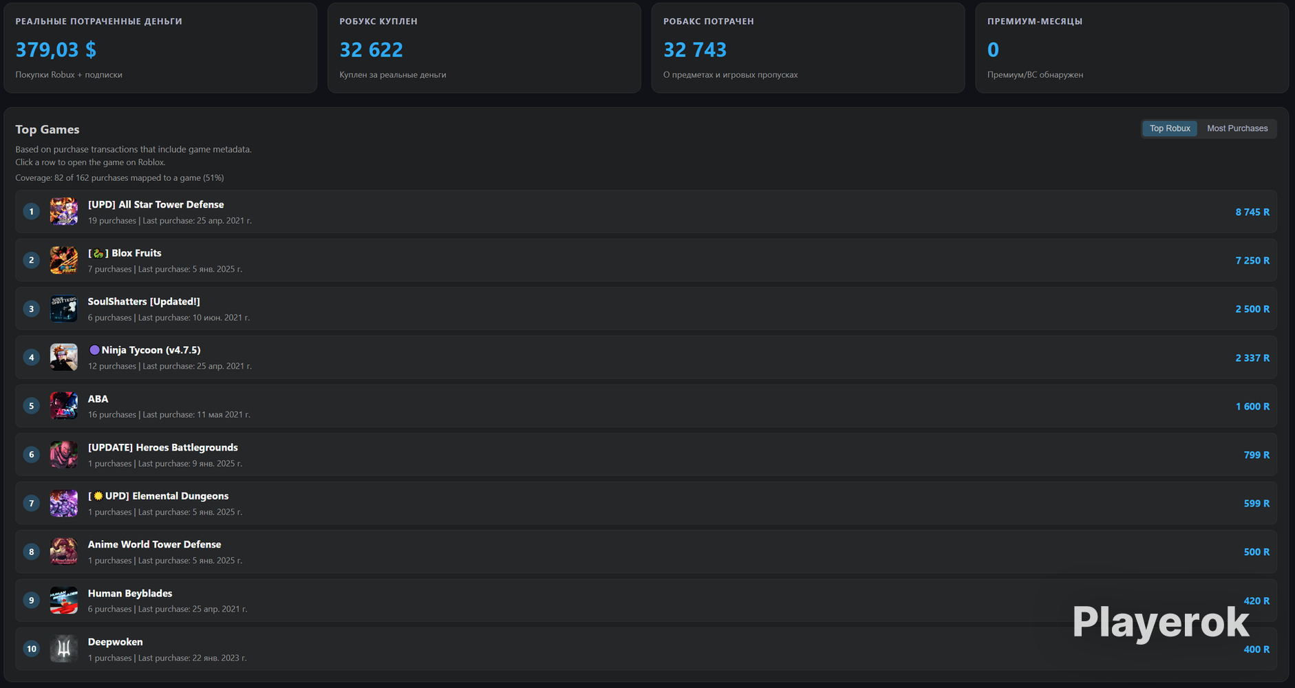Click the Blox Fruits game thumbnail icon
The width and height of the screenshot is (1295, 688).
[63, 260]
